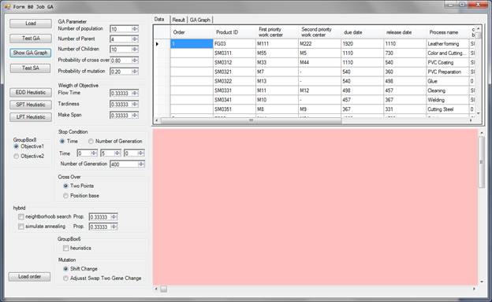Screen dimensions: 492x302
Task: Click data grid scroll right arrow
Action: [471, 120]
